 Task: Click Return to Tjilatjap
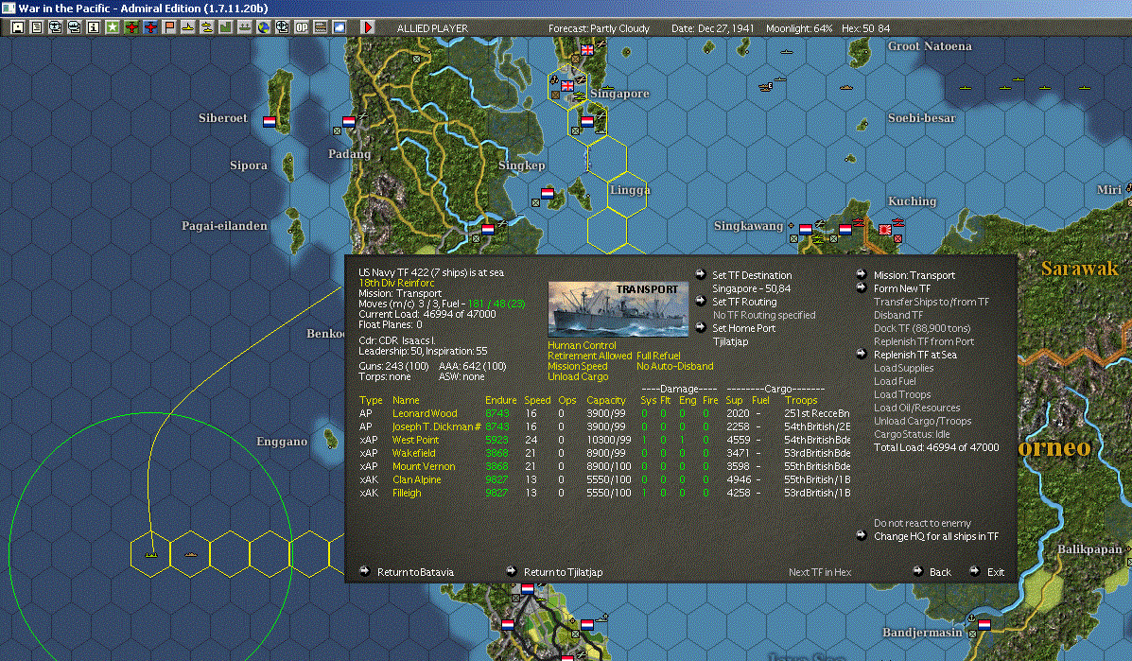(563, 572)
